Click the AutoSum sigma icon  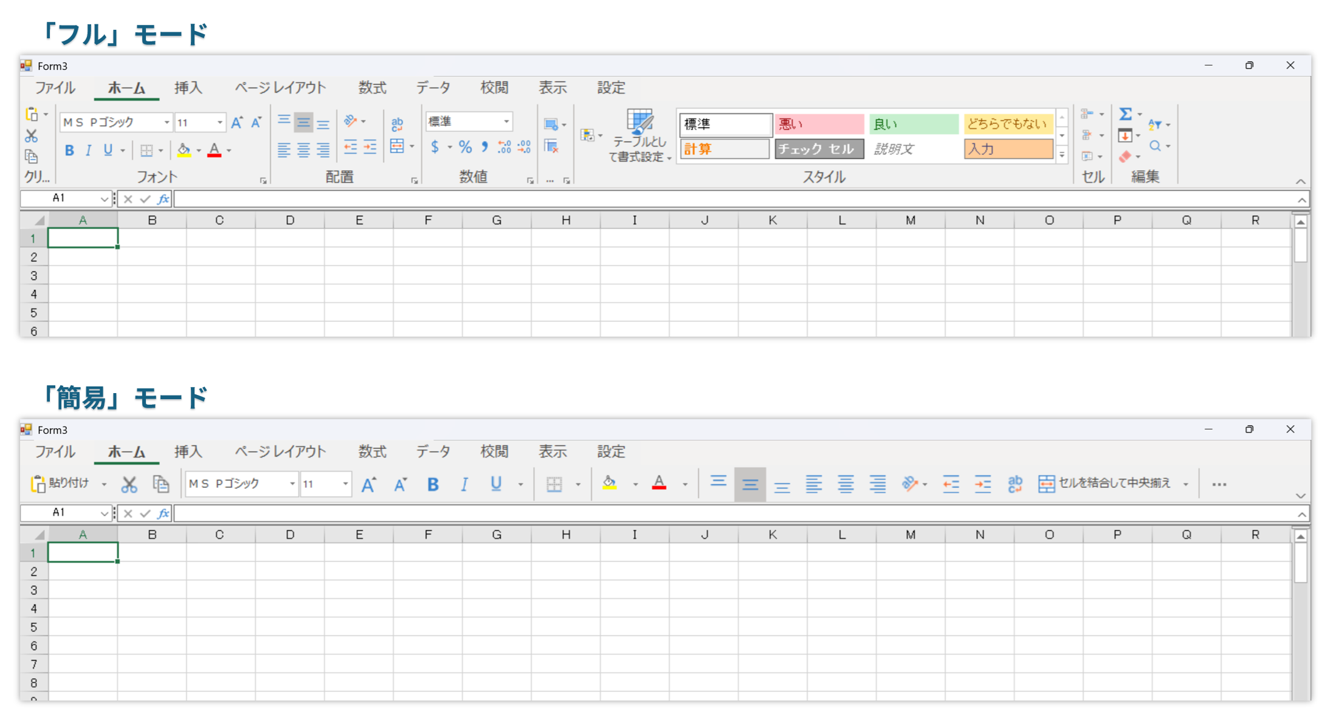coord(1126,114)
